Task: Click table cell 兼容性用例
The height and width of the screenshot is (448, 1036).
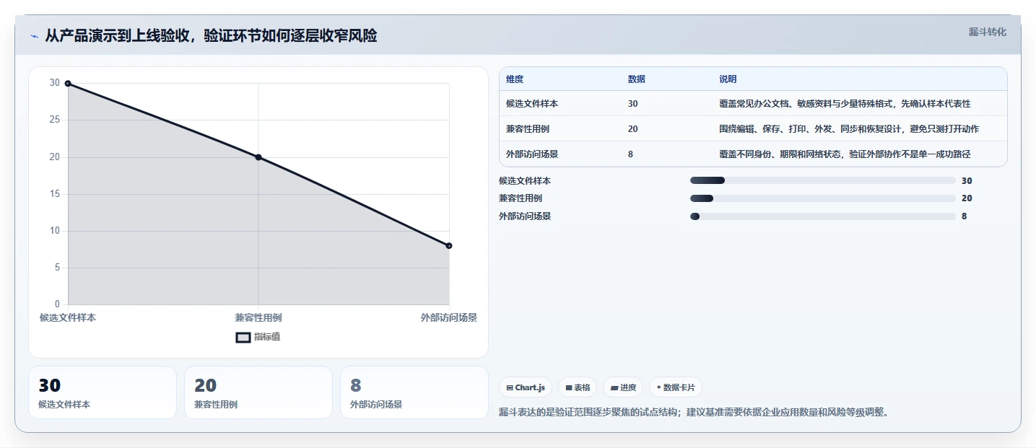Action: coord(528,129)
